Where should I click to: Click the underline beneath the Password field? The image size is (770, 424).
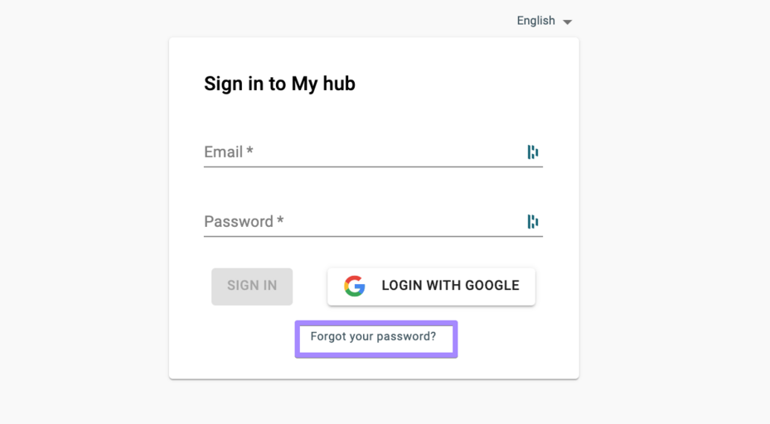tap(373, 236)
